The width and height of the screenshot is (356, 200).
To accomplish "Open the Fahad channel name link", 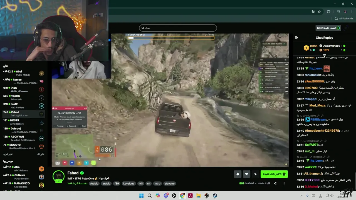I will [73, 173].
